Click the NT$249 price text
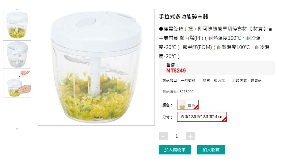This screenshot has width=289, height=159. [176, 71]
